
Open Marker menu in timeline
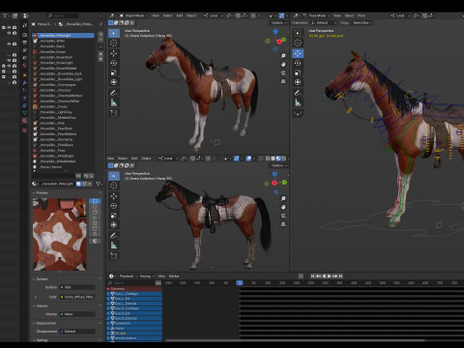click(x=174, y=276)
